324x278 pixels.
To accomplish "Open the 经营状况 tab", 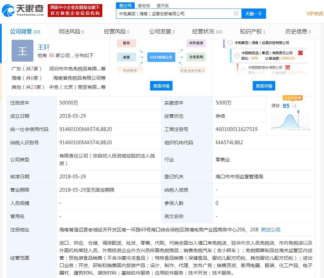I will tap(207, 32).
